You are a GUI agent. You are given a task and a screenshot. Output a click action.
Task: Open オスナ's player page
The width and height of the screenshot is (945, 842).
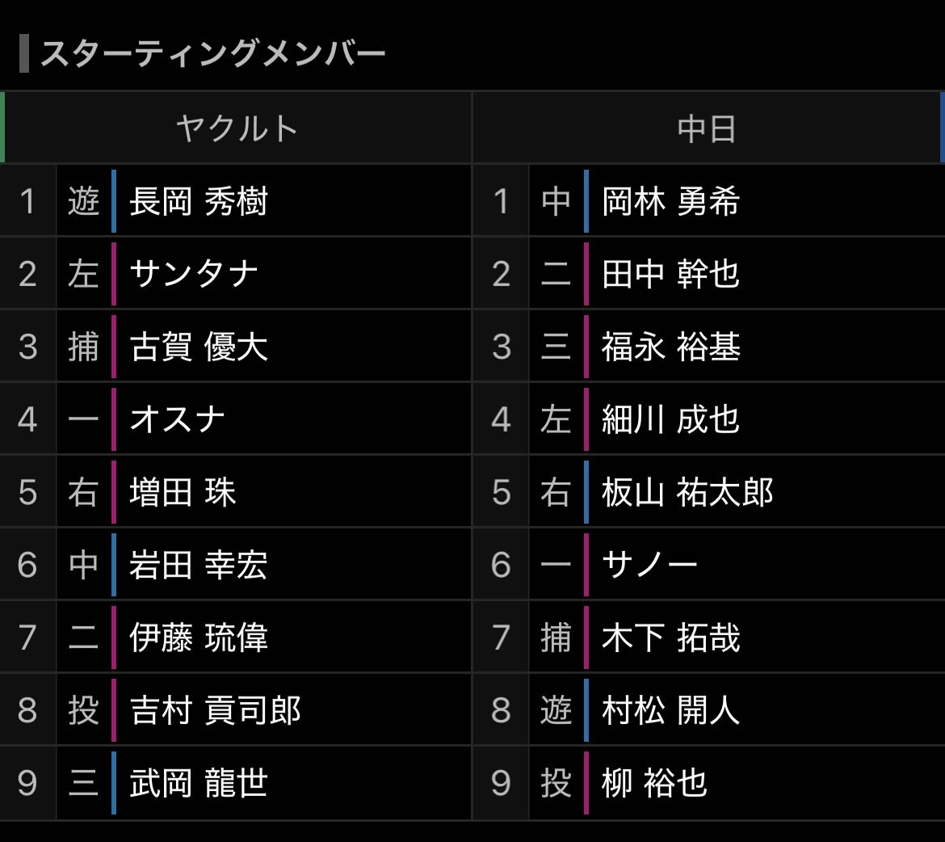(178, 419)
